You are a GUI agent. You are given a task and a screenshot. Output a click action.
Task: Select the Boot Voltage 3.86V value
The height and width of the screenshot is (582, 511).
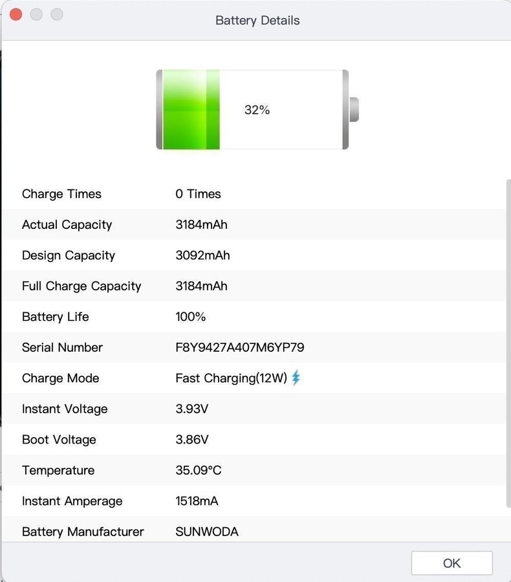(x=191, y=440)
